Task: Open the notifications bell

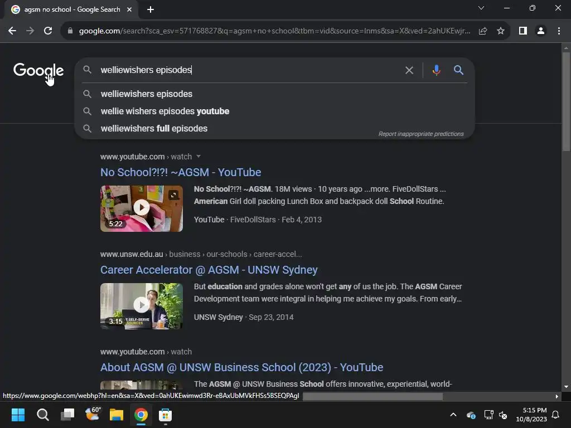Action: pos(556,415)
